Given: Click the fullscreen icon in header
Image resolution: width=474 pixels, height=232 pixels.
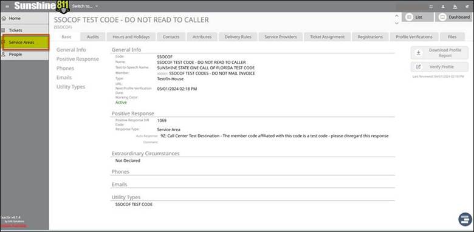Looking at the screenshot, I should tap(431, 7).
